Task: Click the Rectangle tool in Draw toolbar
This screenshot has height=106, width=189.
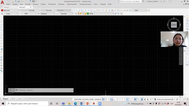Action: 1,30
